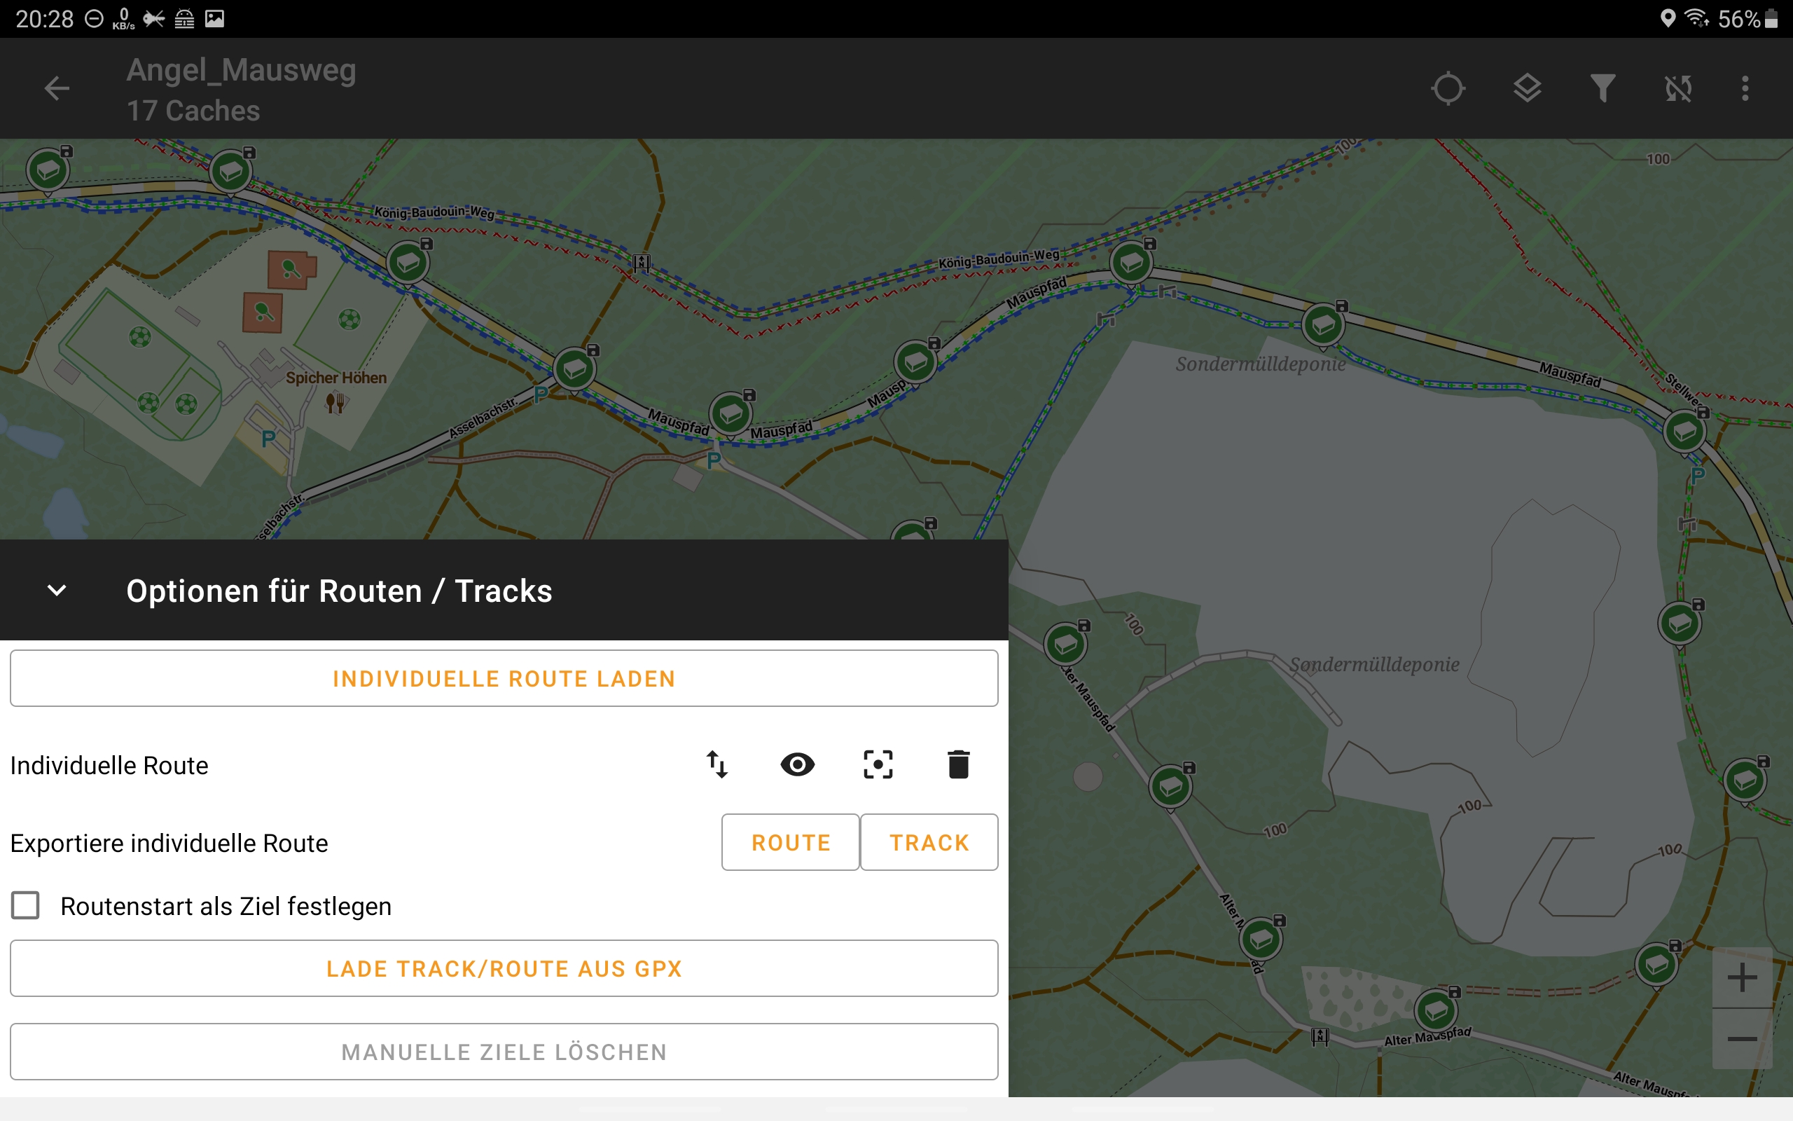Center the map on current GPS position
The height and width of the screenshot is (1121, 1793).
tap(1448, 88)
